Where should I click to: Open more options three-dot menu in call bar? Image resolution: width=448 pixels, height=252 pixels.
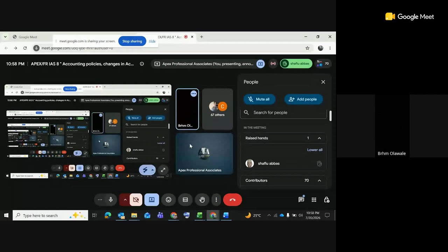pos(216,200)
